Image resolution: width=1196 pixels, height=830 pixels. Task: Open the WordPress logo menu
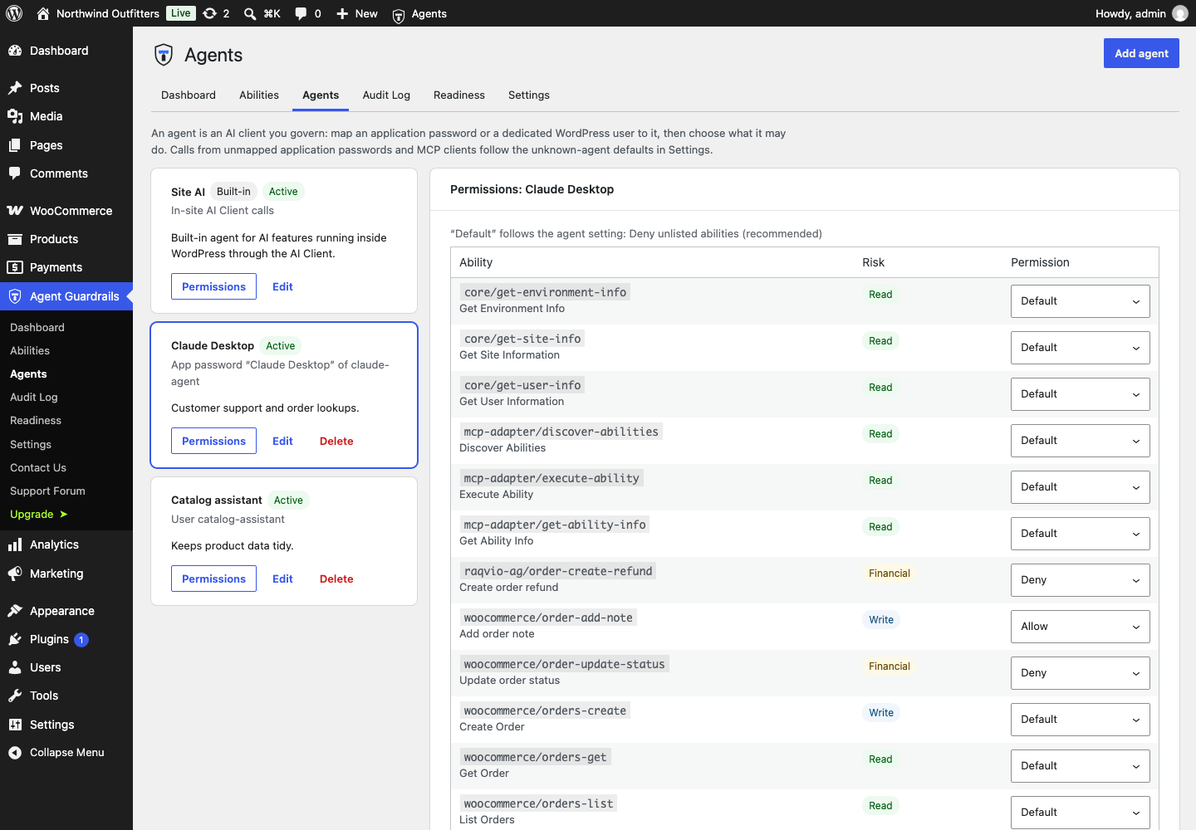coord(14,13)
